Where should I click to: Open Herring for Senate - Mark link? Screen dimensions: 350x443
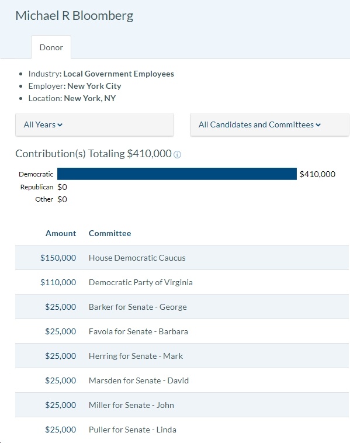tap(136, 356)
